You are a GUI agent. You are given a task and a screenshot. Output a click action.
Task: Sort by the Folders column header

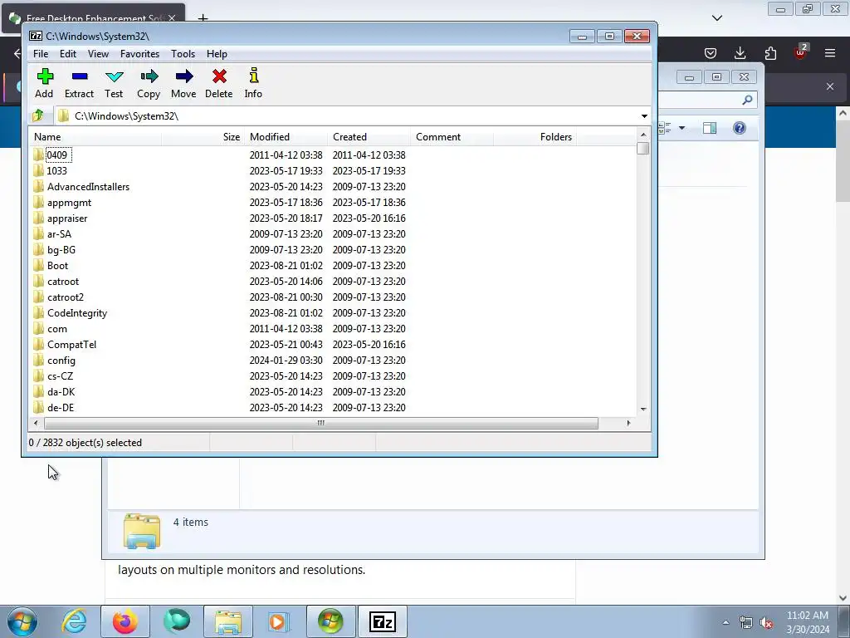click(x=535, y=137)
